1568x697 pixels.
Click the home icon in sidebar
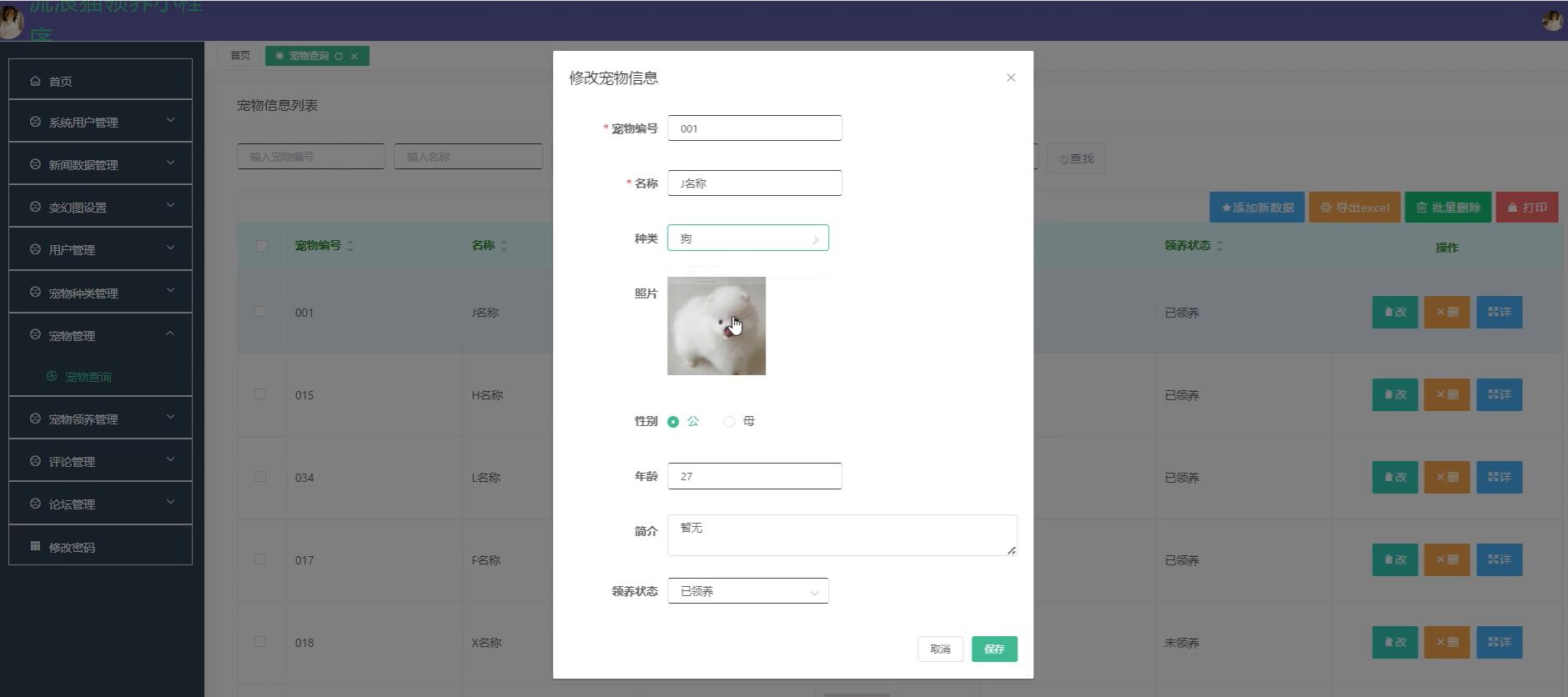coord(35,81)
